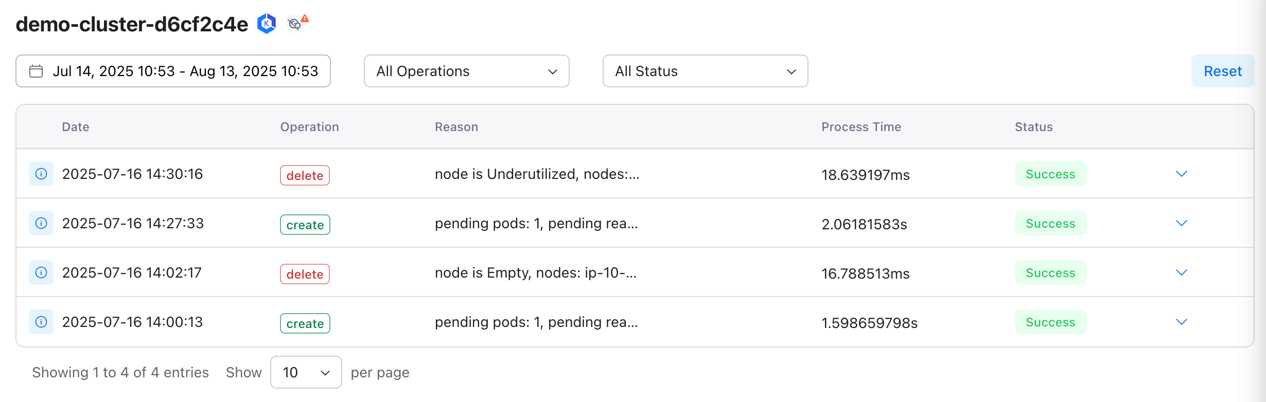The image size is (1266, 402).
Task: Click info icon for 14:30:16 delete row
Action: 41,174
